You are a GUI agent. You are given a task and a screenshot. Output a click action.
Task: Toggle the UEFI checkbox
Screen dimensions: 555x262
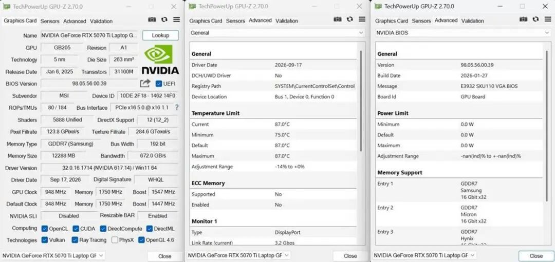(x=159, y=84)
